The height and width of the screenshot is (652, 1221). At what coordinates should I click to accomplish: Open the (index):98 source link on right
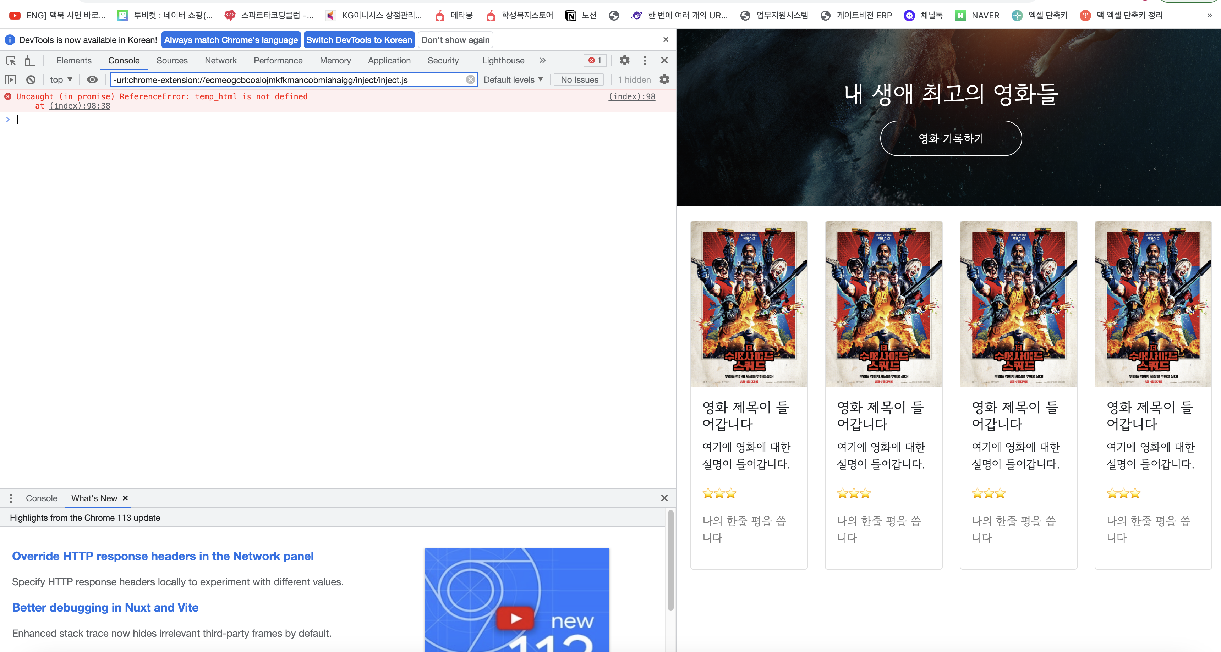(x=632, y=96)
